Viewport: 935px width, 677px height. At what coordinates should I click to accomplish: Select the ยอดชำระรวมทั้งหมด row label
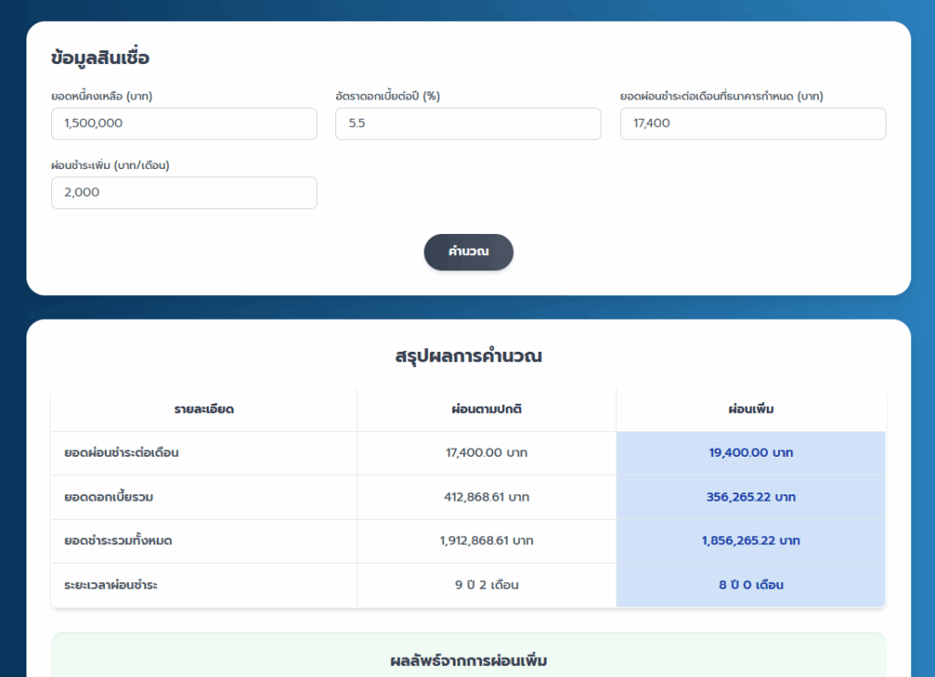coord(119,541)
